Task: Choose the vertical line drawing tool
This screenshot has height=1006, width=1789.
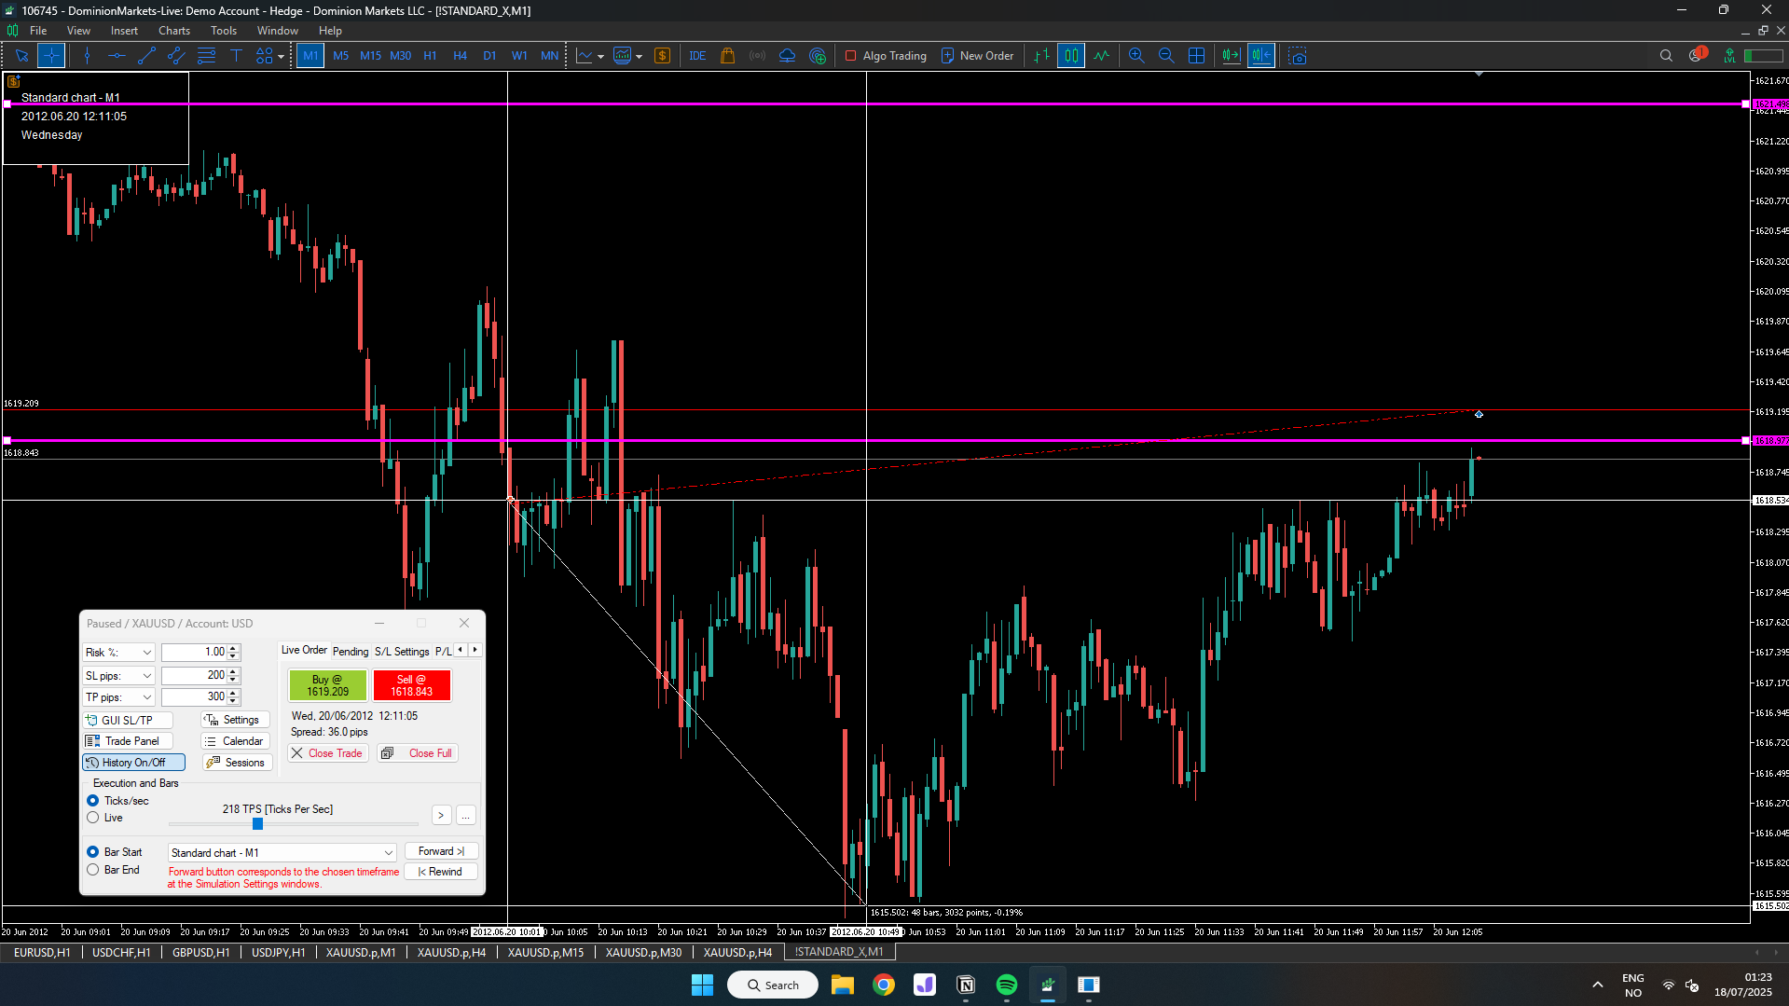Action: click(x=87, y=56)
